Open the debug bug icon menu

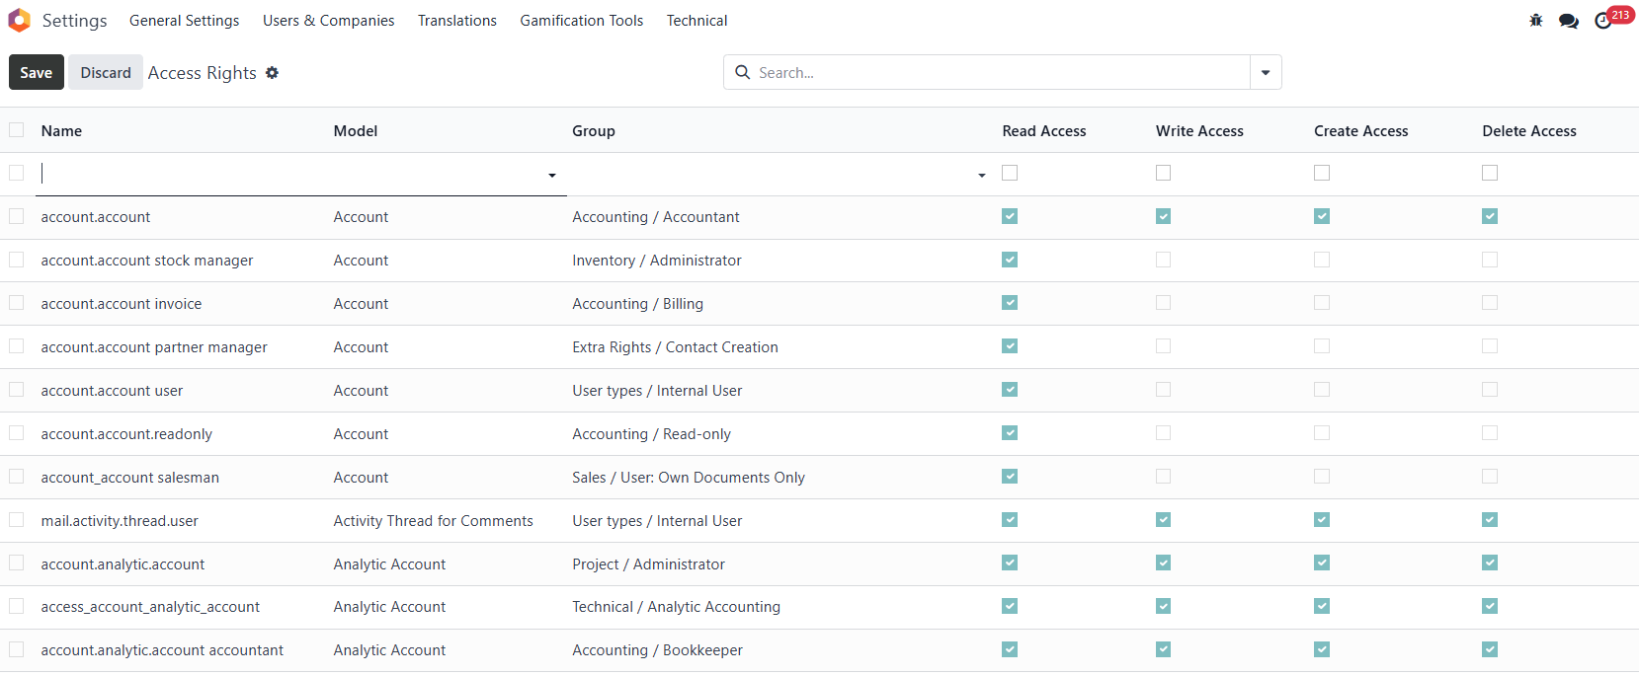click(x=1535, y=21)
